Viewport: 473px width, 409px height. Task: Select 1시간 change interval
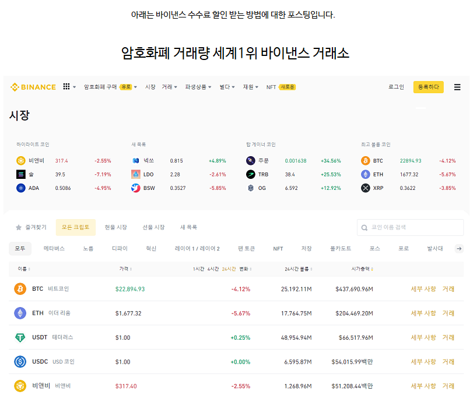click(x=199, y=269)
